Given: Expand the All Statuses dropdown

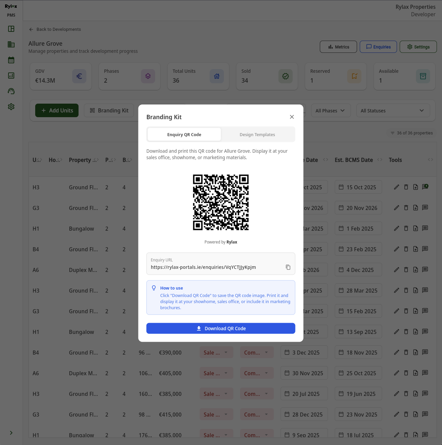Looking at the screenshot, I should (393, 111).
